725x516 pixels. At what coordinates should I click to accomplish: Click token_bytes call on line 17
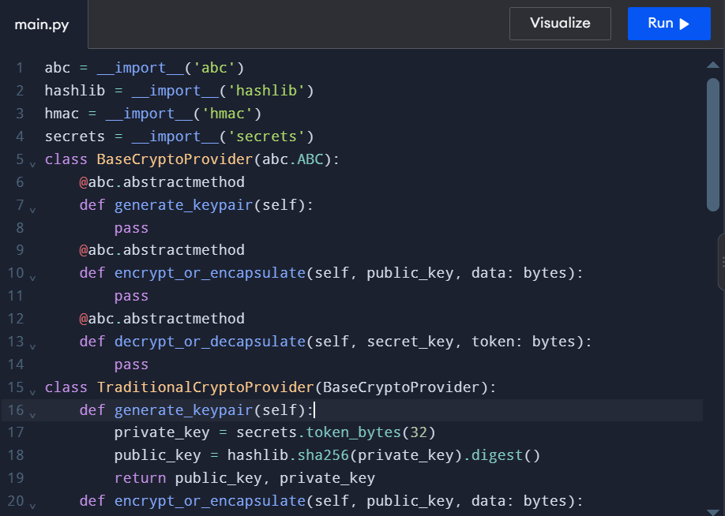click(x=353, y=432)
